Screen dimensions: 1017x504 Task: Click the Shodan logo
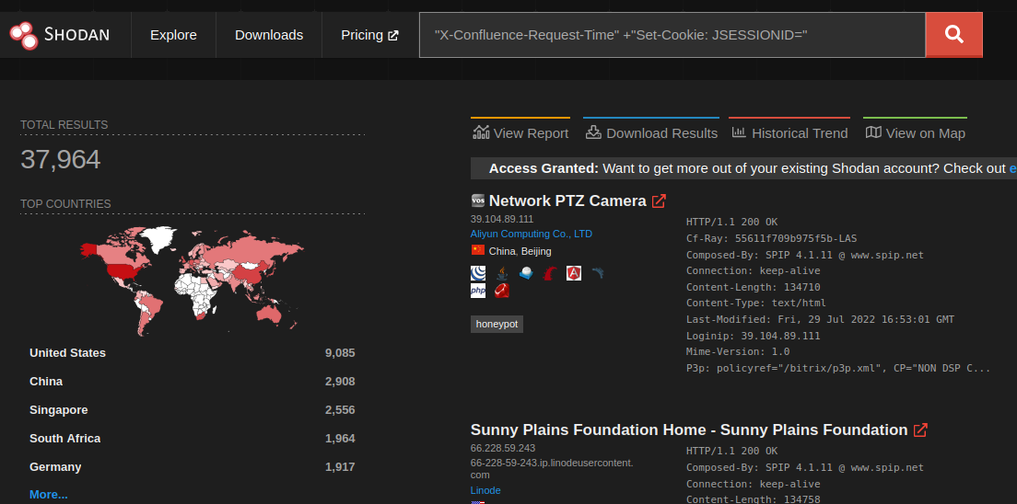click(60, 35)
